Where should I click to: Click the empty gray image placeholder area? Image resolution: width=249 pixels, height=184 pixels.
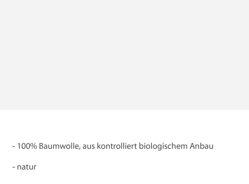pyautogui.click(x=124, y=54)
